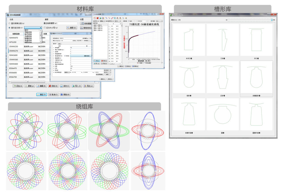Image resolution: width=283 pixels, height=196 pixels.
Task: Click the red X delete icon in BH curve toolbar
Action: click(97, 18)
